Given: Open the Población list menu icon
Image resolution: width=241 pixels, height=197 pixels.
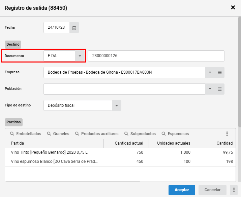Looking at the screenshot, I should (x=220, y=89).
